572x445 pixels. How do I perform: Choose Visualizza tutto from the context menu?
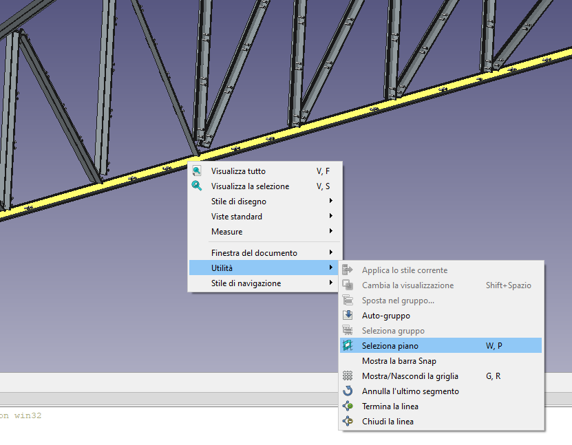[x=265, y=171]
